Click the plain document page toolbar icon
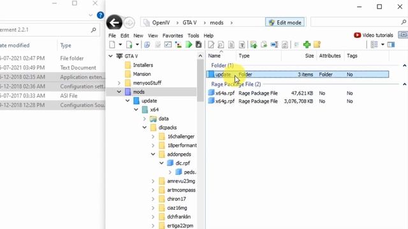408x229 pixels. [x=231, y=45]
